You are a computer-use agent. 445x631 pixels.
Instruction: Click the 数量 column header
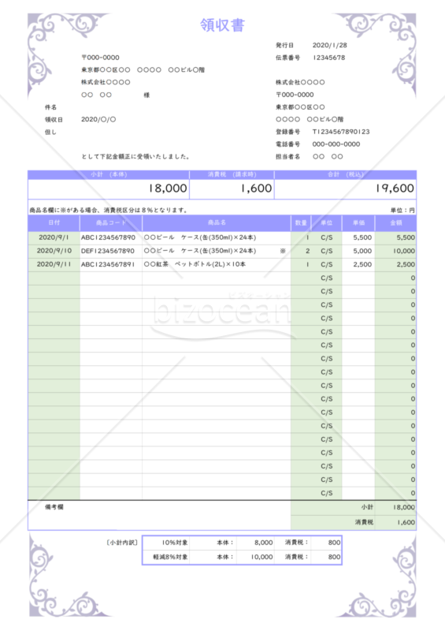click(x=301, y=222)
